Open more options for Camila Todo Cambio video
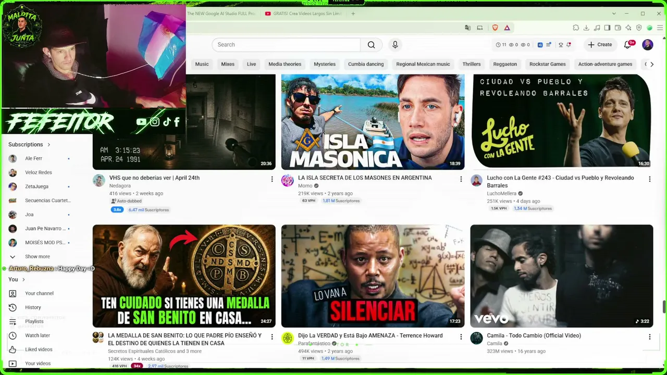The height and width of the screenshot is (375, 667). 649,337
